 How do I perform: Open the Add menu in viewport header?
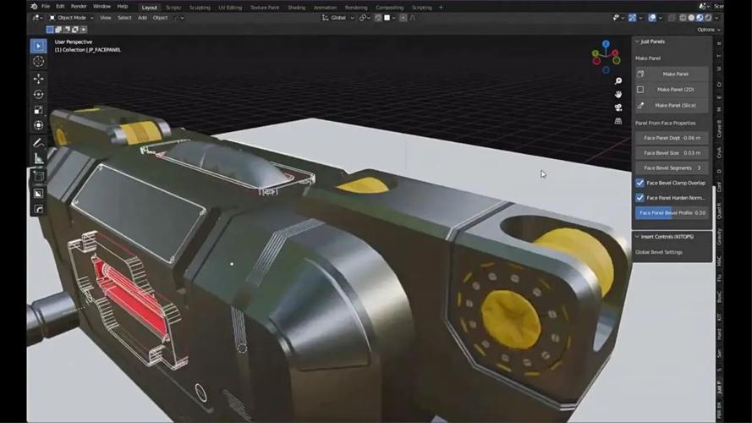[142, 18]
